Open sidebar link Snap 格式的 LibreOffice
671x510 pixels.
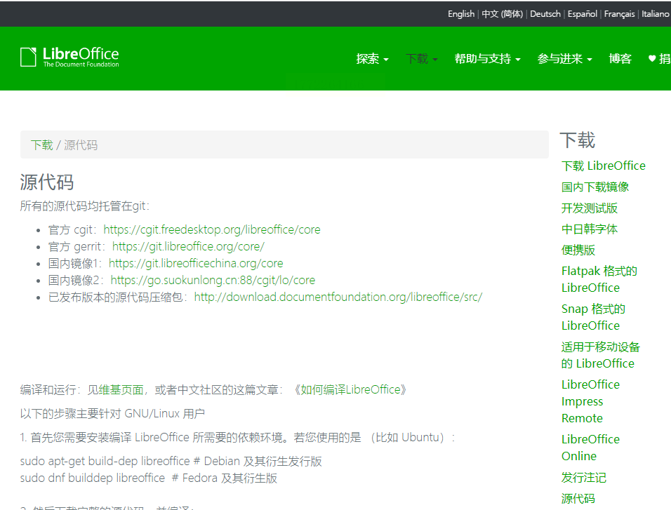click(593, 317)
